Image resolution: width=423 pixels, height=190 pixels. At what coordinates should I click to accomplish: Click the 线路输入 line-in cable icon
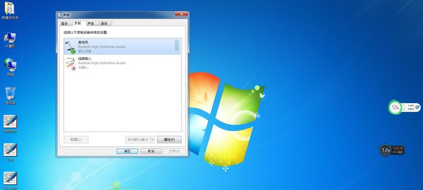[71, 64]
